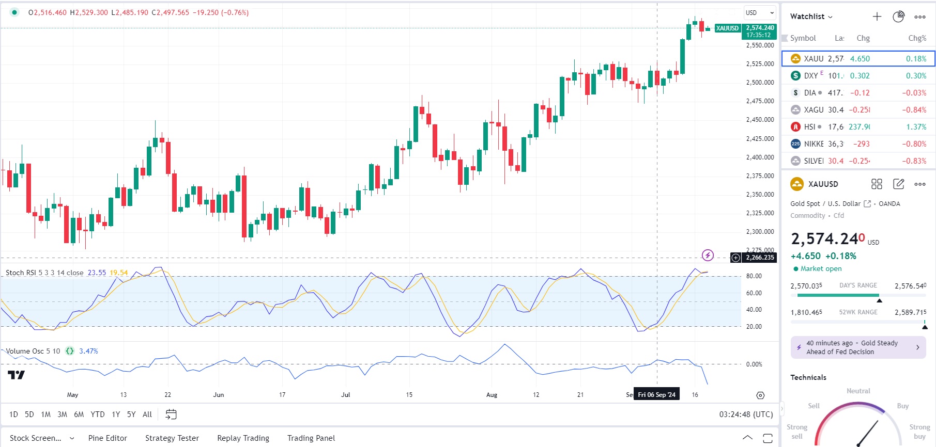Open the USD currency dropdown
Screen dimensions: 936x447
tap(760, 13)
